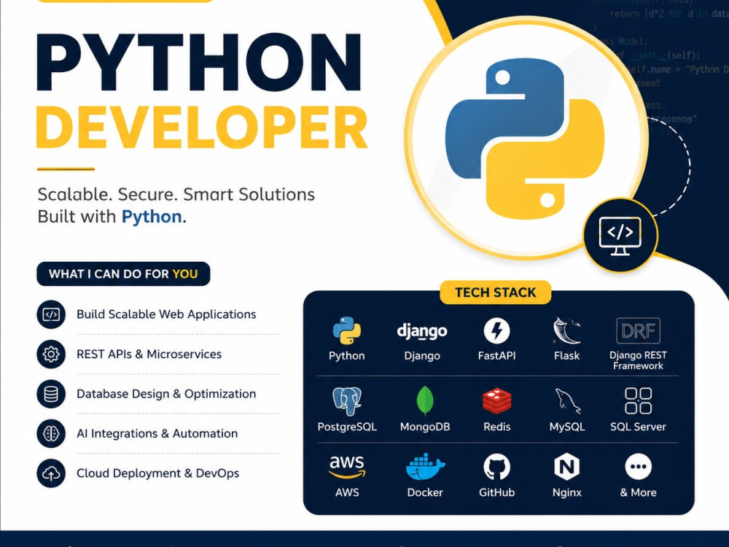Click the 'PostgreSQL' label
The width and height of the screenshot is (729, 547).
(x=347, y=427)
